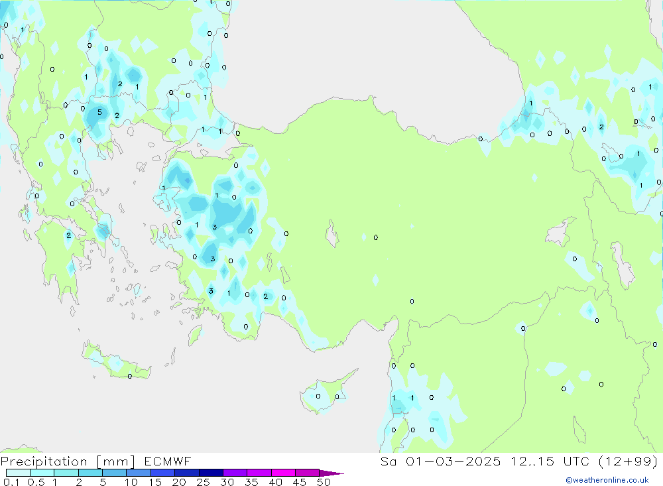Screen dimensions: 663x486
Task: Click the island of Crete on the map
Action: [115, 363]
